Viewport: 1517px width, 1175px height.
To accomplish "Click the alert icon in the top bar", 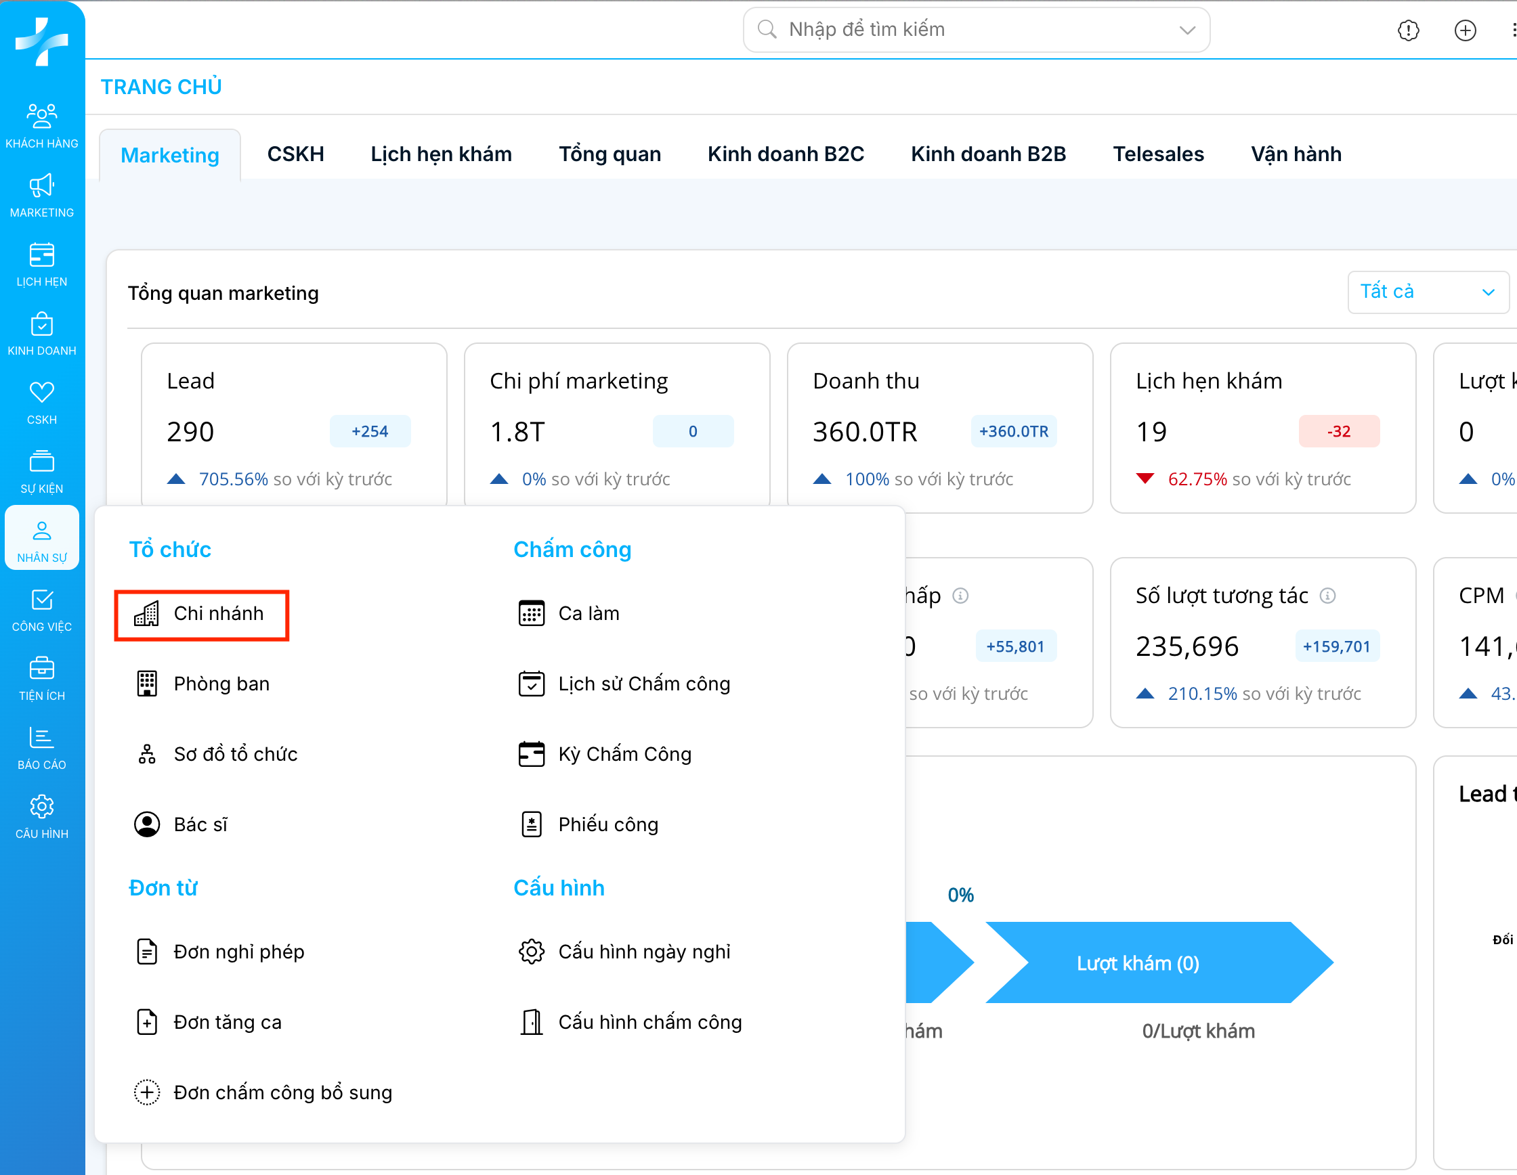I will coord(1408,30).
